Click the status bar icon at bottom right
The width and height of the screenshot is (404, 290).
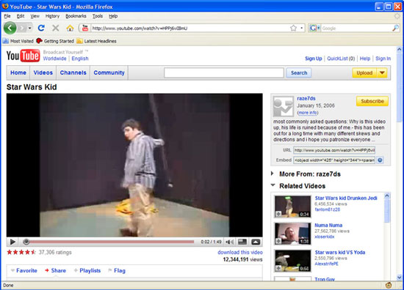[x=389, y=285]
